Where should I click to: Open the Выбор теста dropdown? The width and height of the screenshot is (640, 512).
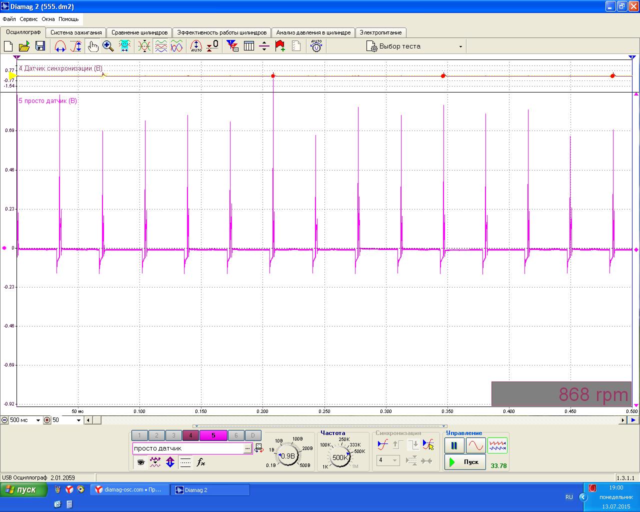[x=415, y=46]
